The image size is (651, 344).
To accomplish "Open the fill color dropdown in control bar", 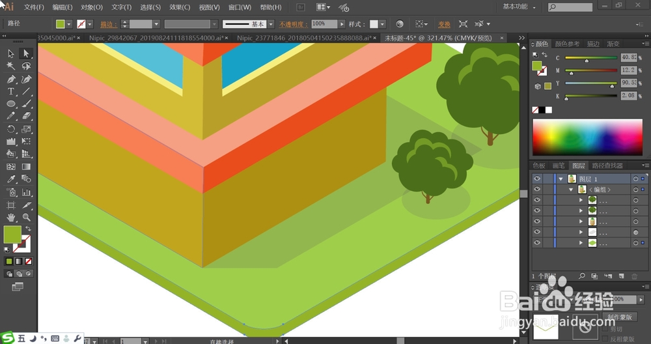I will coord(69,24).
